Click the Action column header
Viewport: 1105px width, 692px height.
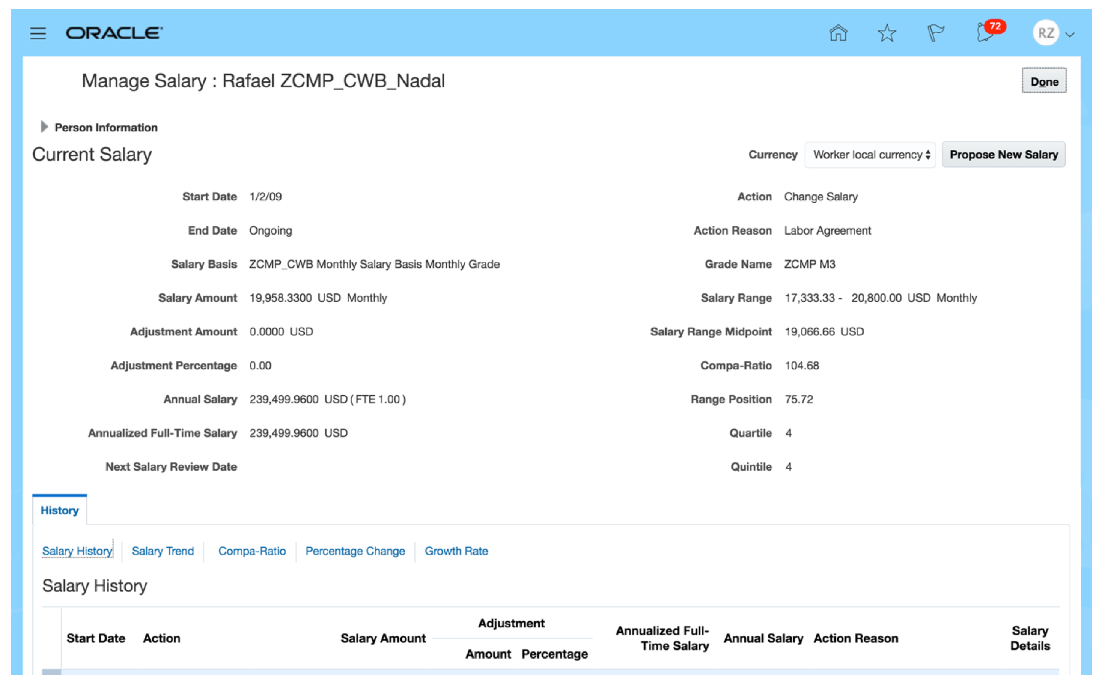[x=162, y=638]
